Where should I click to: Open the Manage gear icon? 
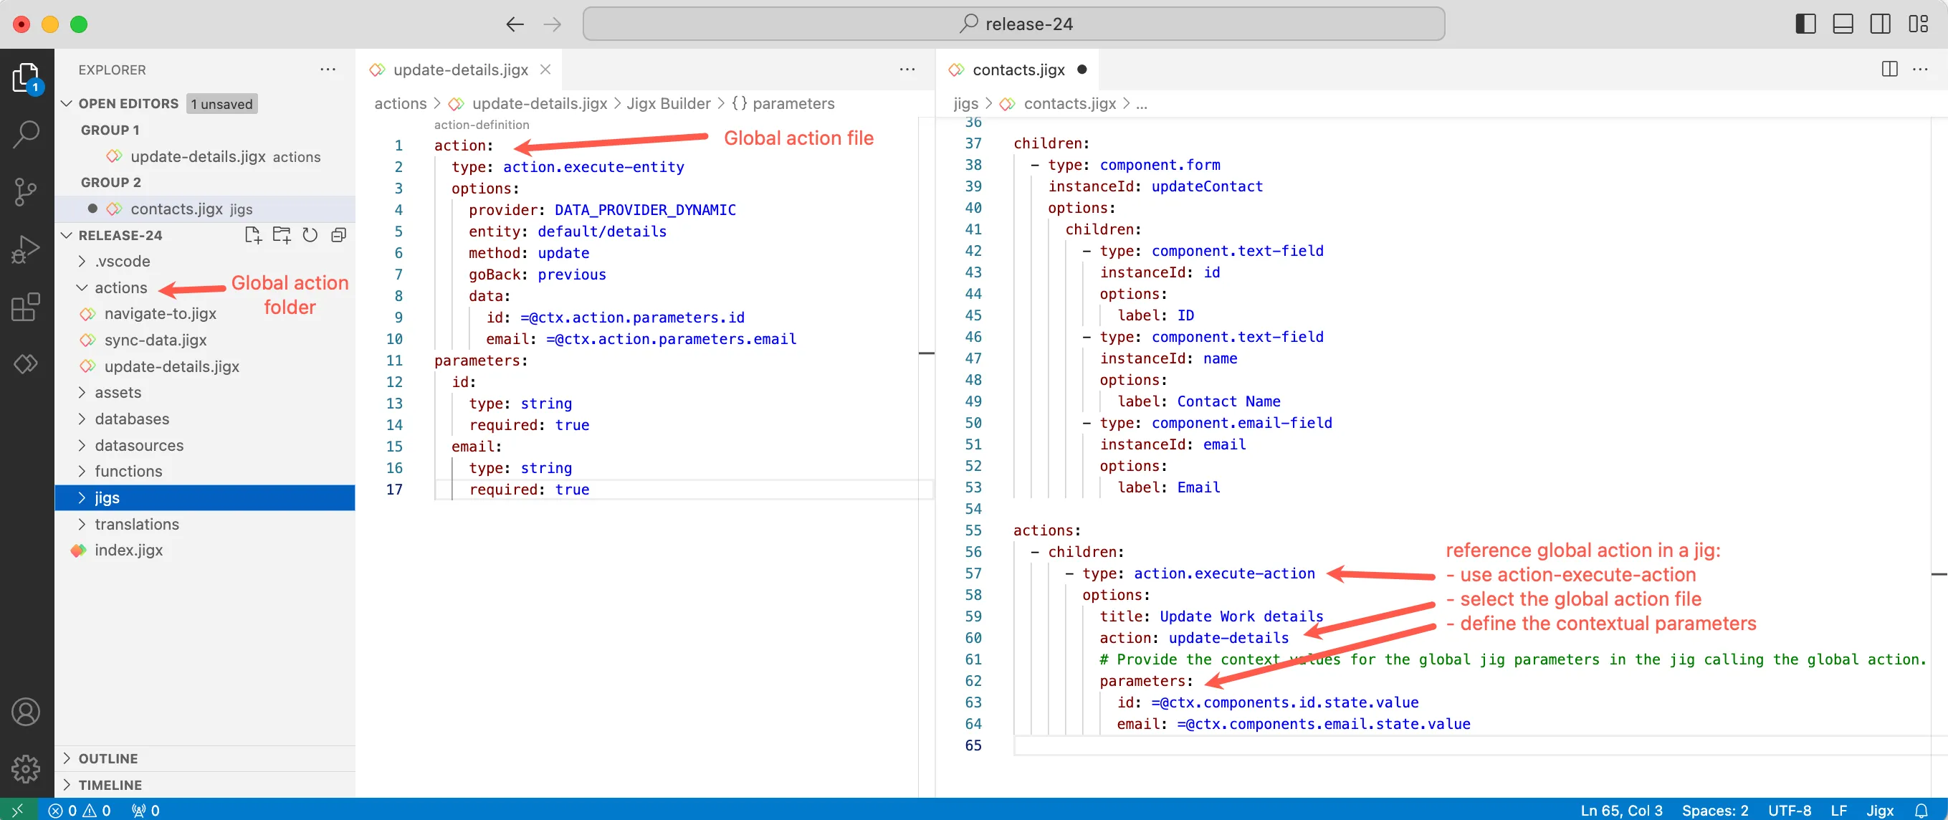(x=27, y=768)
